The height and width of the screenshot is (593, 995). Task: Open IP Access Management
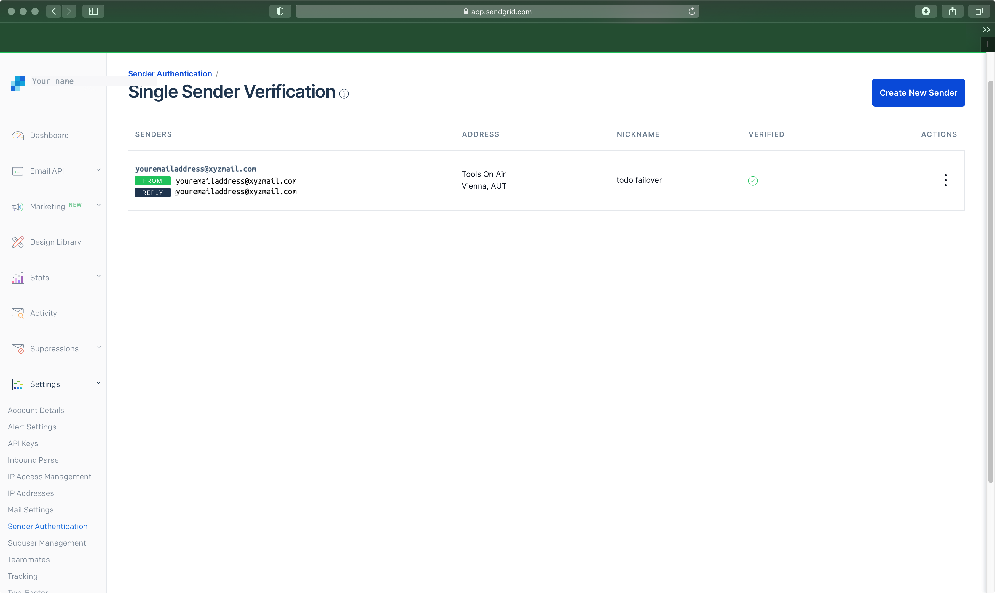pyautogui.click(x=50, y=477)
